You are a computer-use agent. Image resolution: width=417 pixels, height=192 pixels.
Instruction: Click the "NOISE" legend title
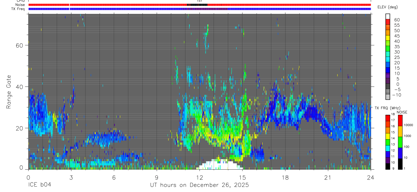tap(403, 112)
